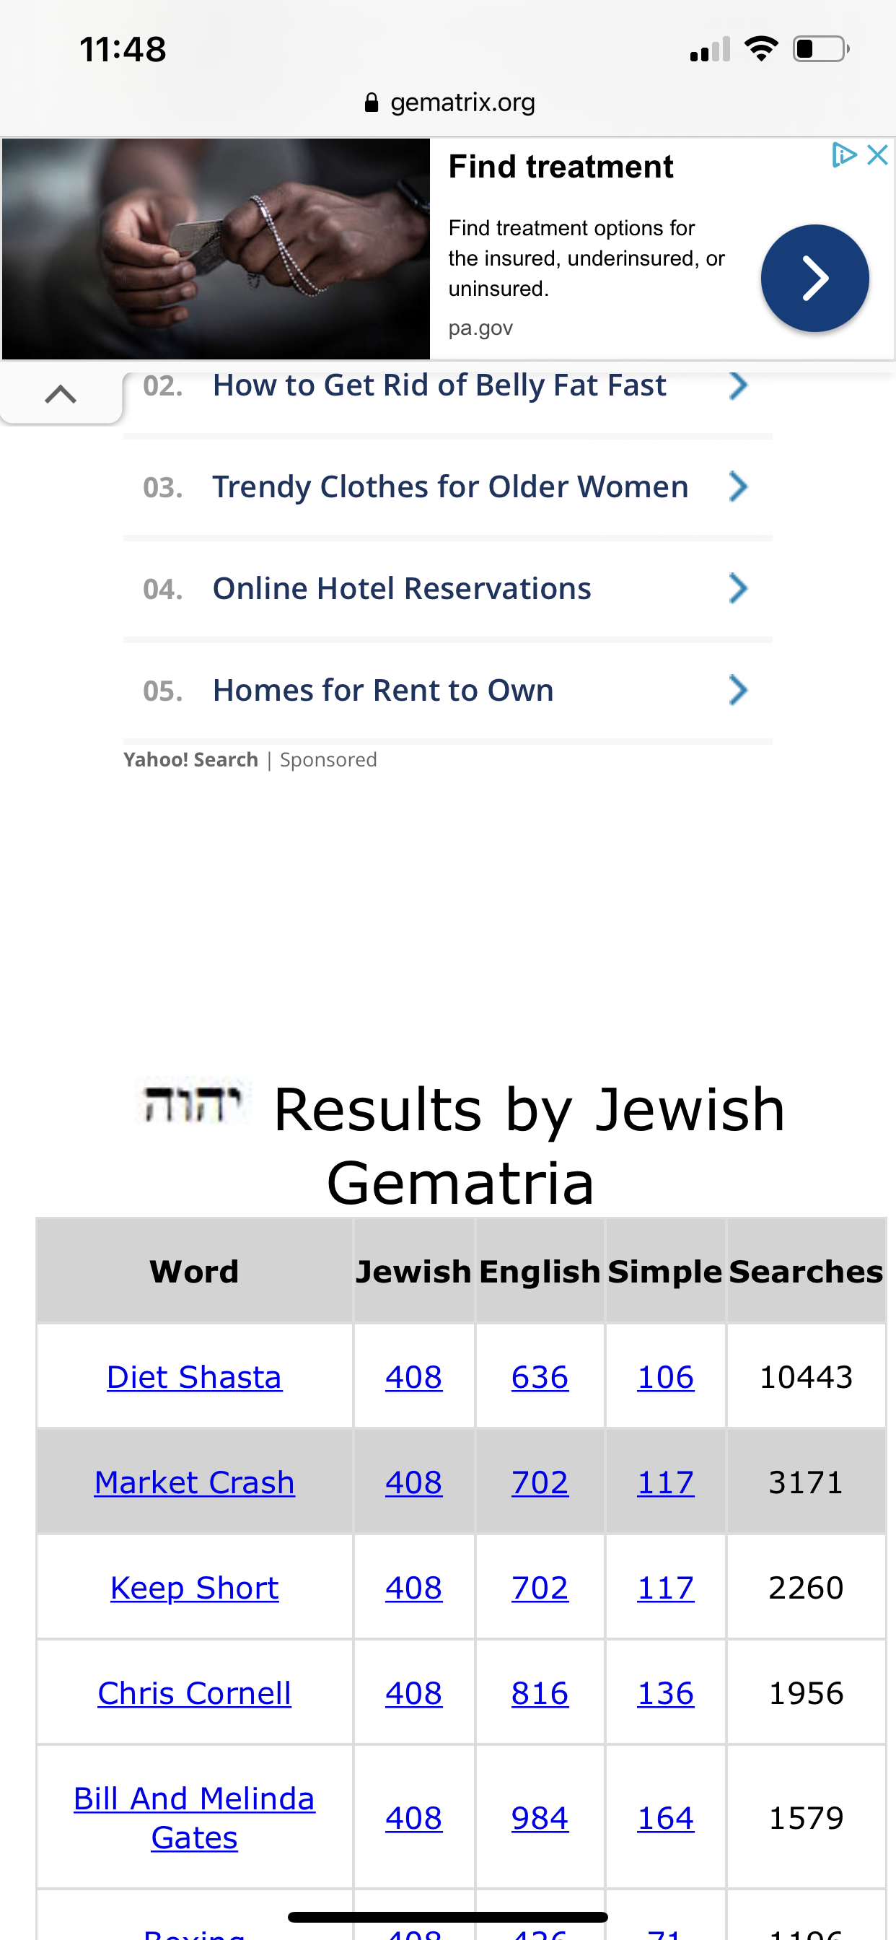Click English value 636 for Diet Shasta
This screenshot has height=1940, width=896.
(539, 1378)
